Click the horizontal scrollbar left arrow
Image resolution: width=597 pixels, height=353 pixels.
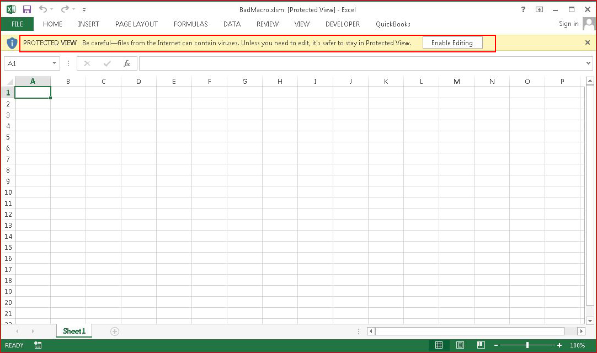click(x=371, y=331)
